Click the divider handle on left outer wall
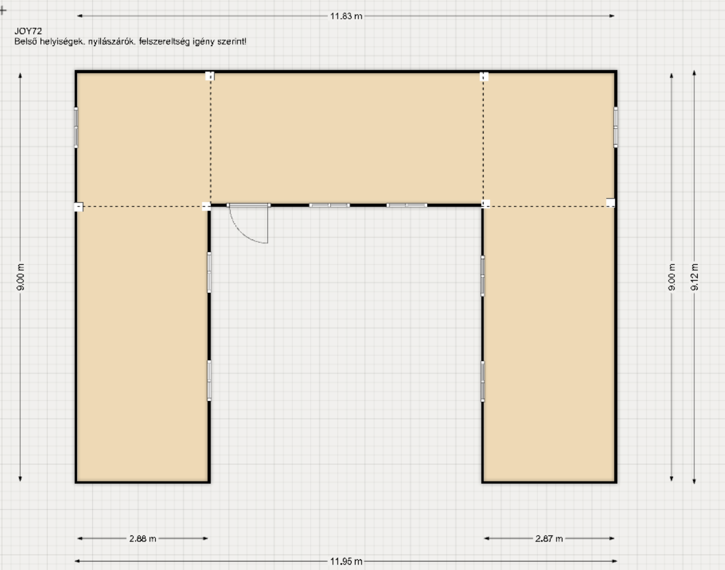 point(78,207)
